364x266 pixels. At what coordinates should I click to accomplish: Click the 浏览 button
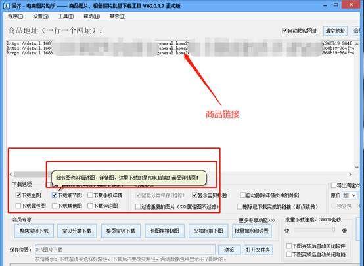(229, 250)
